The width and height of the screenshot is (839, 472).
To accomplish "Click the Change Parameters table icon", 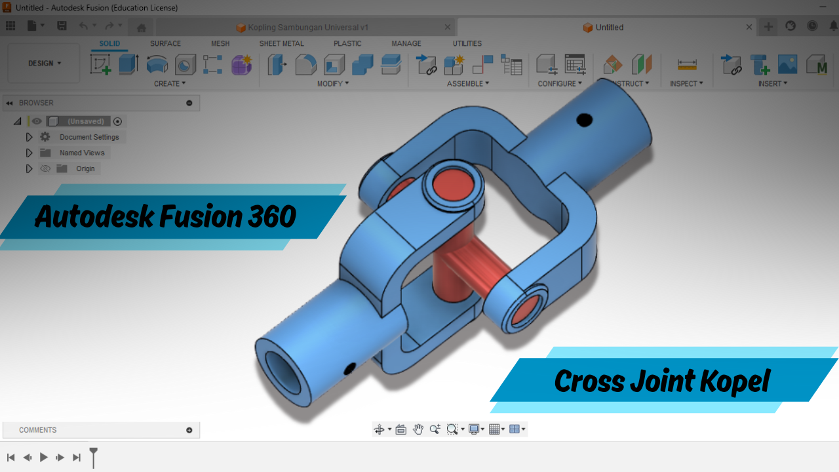I will [575, 64].
